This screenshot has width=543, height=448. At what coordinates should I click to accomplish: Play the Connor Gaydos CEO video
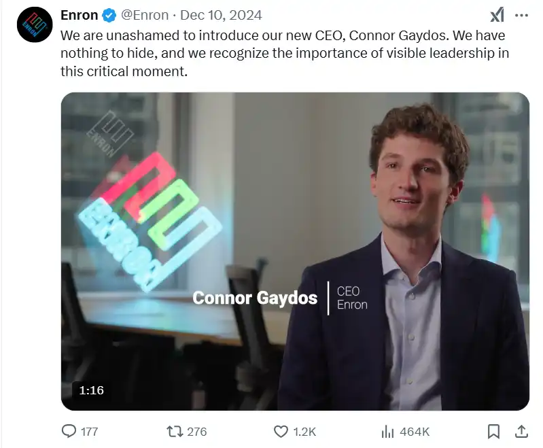tap(295, 252)
